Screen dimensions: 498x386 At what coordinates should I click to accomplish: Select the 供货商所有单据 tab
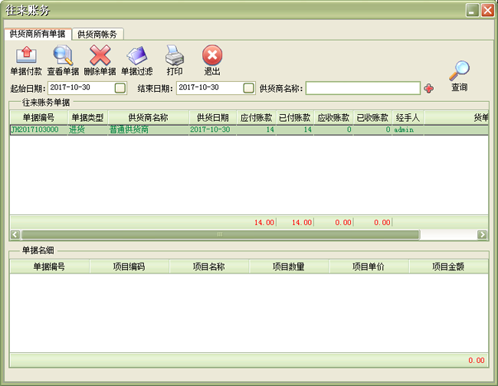(x=38, y=34)
